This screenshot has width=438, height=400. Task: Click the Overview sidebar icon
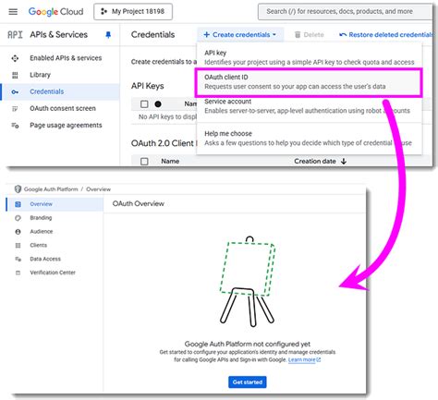(x=18, y=204)
